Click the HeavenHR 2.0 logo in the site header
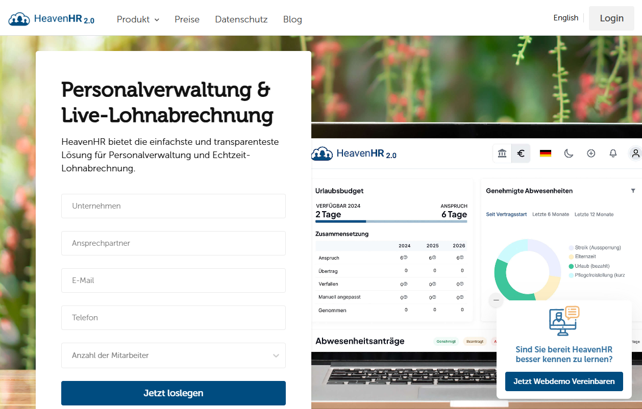The image size is (642, 409). [x=52, y=19]
